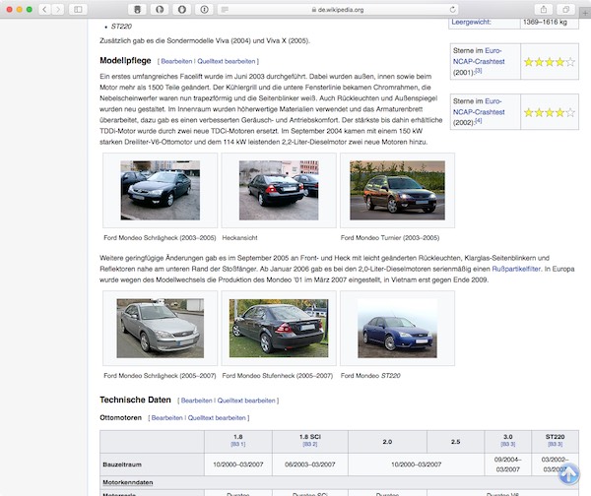Screen dimensions: 591x496
Task: Click the blue scroll-to-top arrow button
Action: point(568,473)
